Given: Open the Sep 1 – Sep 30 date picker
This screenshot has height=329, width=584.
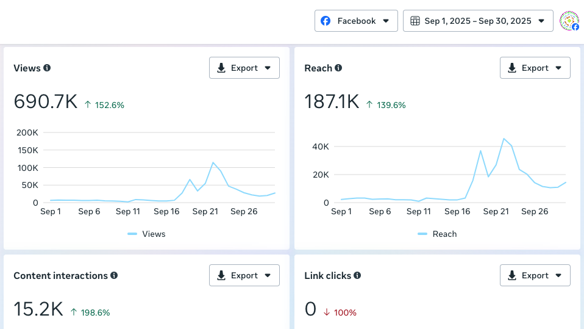Looking at the screenshot, I should 478,21.
